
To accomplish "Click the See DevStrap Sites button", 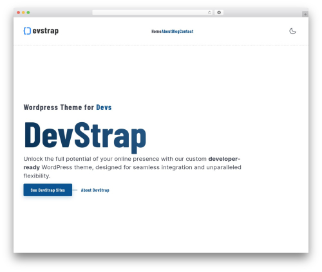I will (x=48, y=190).
